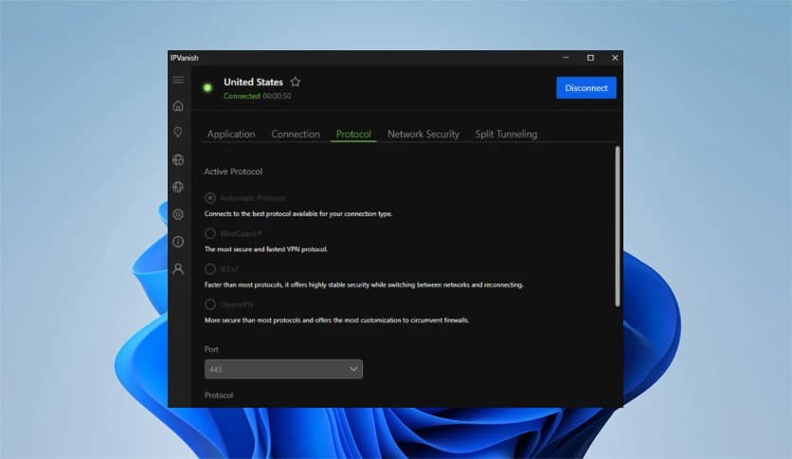Click 'Connects to the best protocol available' description

point(298,213)
